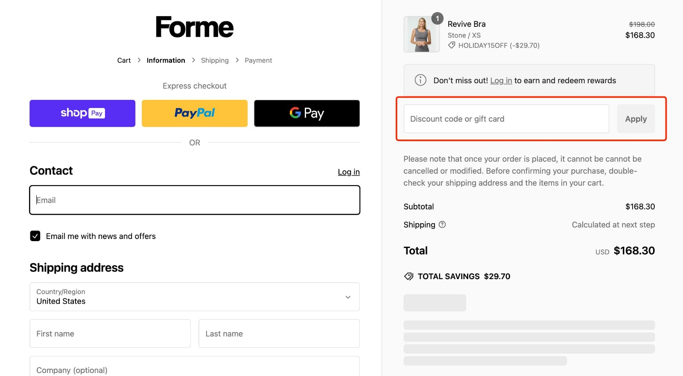683x376 pixels.
Task: Click the Discount code input field
Action: point(505,119)
